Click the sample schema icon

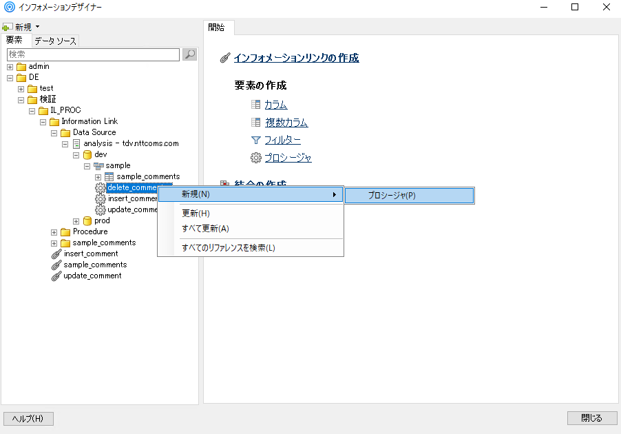point(98,165)
